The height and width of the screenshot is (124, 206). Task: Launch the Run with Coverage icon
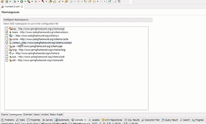coord(29,1)
